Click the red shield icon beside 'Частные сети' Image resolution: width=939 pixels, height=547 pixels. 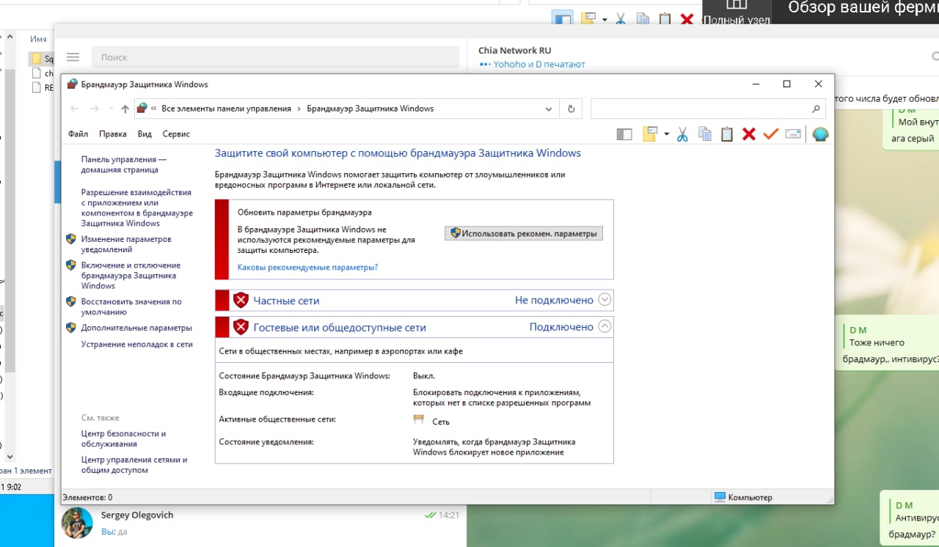(241, 300)
